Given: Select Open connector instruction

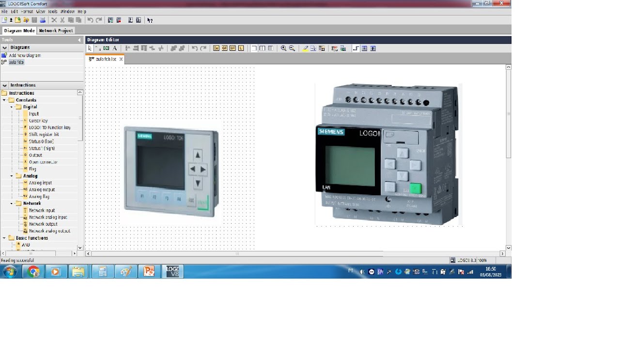Looking at the screenshot, I should (43, 162).
